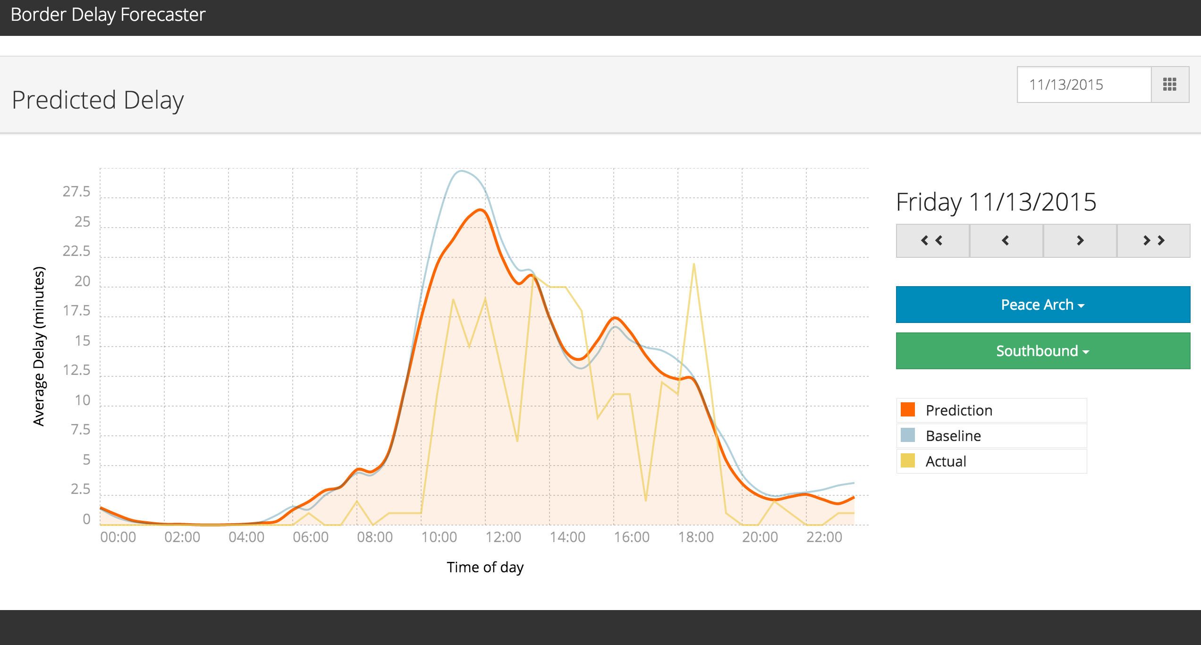Open the Southbound direction dropdown
The image size is (1201, 645).
pyautogui.click(x=1037, y=351)
